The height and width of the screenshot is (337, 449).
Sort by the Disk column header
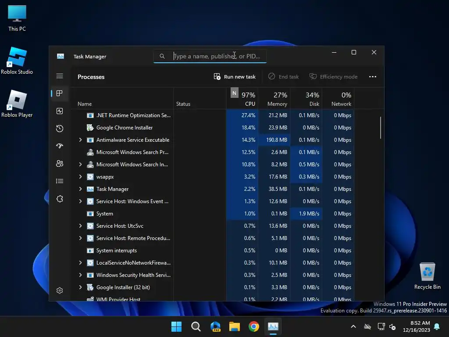(306, 98)
